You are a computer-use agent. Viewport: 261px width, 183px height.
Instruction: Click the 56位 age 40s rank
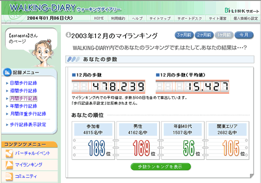click(191, 148)
